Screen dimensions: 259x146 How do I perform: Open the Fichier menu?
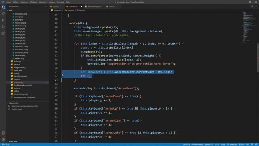pos(8,2)
